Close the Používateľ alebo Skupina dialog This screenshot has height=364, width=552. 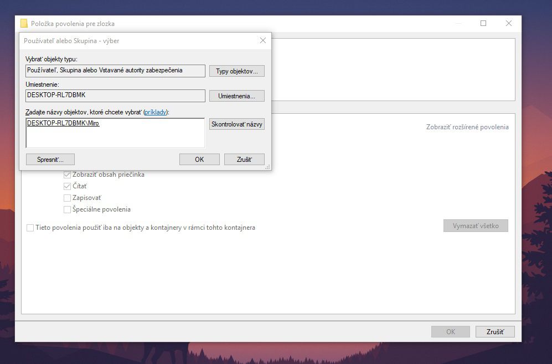pyautogui.click(x=262, y=40)
